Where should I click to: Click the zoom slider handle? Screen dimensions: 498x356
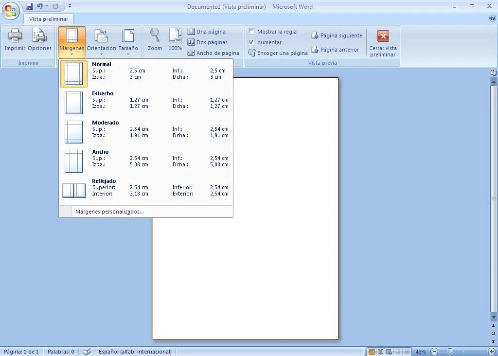450,351
